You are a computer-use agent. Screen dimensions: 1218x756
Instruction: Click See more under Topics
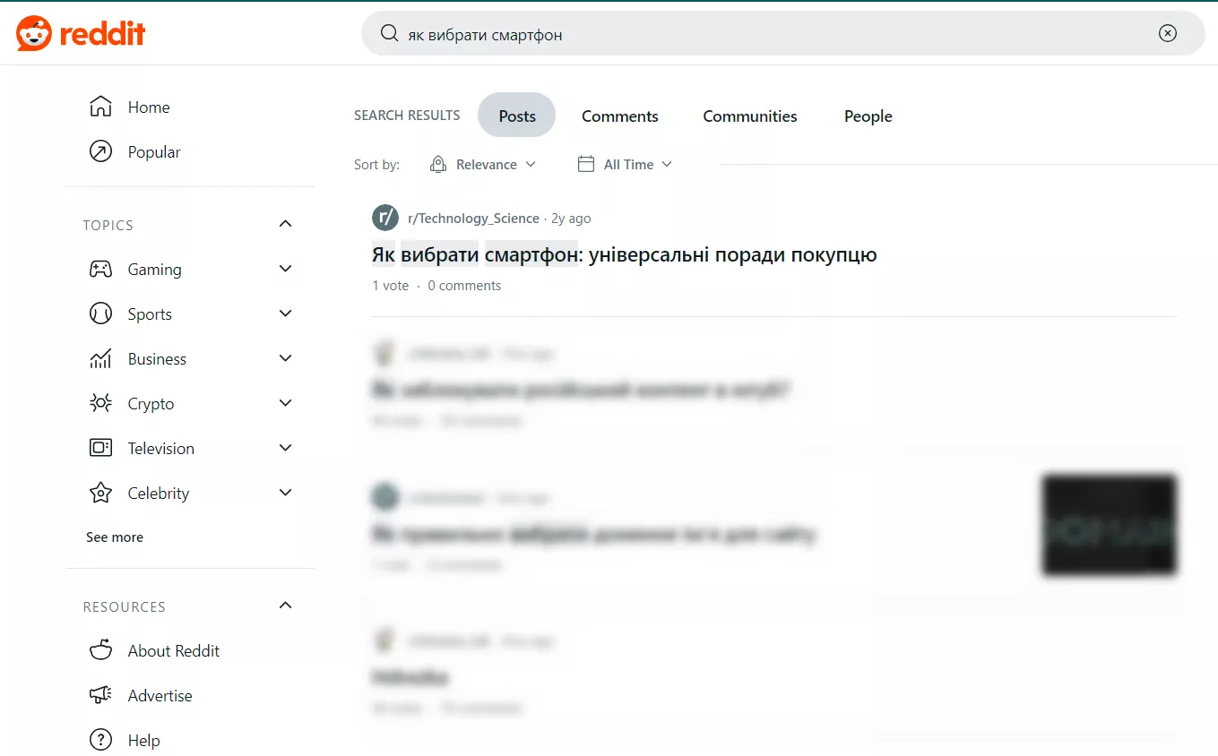(x=115, y=537)
